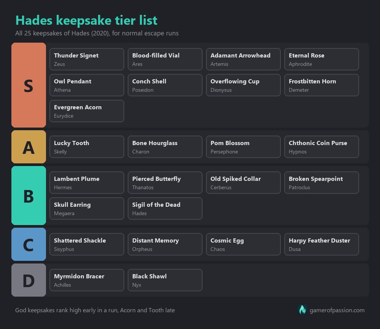The image size is (380, 329).
Task: Click the Distant Memory card
Action: click(165, 244)
